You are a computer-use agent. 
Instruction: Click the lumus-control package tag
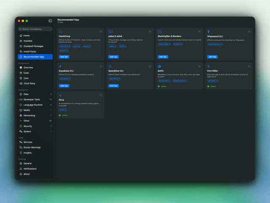(x=180, y=81)
